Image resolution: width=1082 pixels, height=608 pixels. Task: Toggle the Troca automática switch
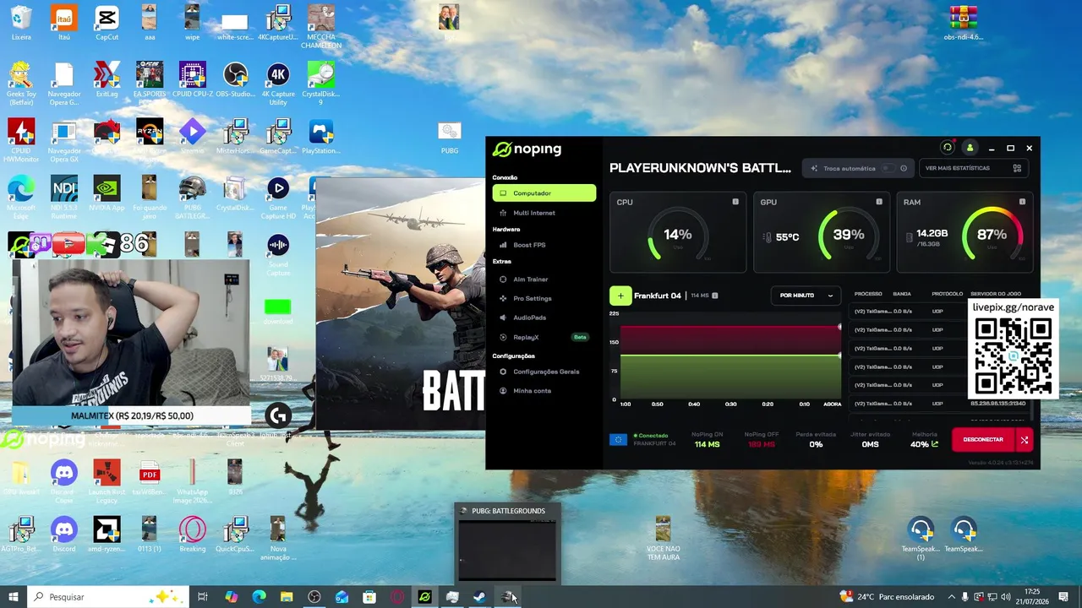(x=887, y=168)
